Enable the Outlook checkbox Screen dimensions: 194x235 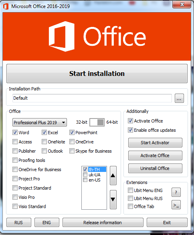pyautogui.click(x=44, y=151)
